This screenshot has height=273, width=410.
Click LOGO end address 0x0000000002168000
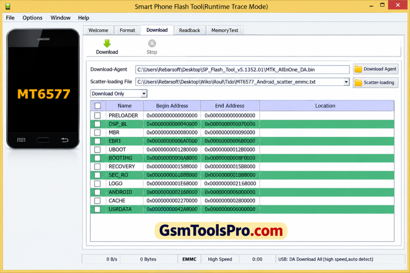pos(230,184)
